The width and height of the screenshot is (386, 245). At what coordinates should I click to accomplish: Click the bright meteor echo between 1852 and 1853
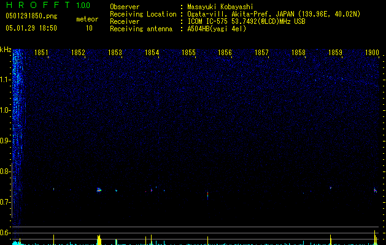click(99, 190)
